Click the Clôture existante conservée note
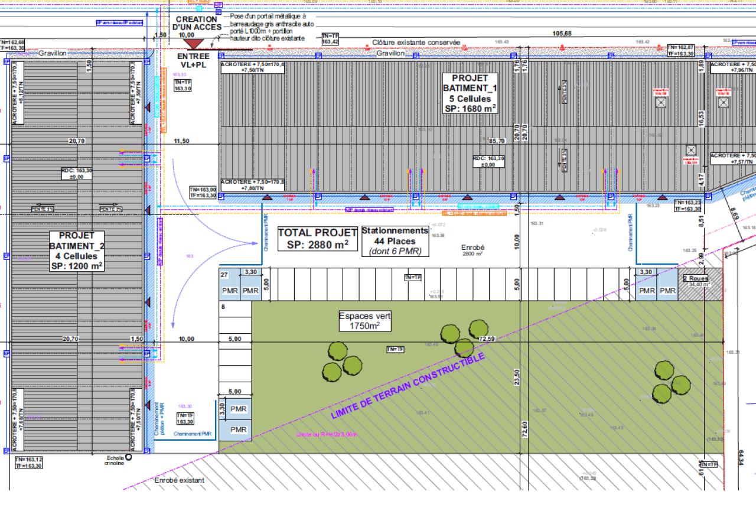 coord(416,43)
